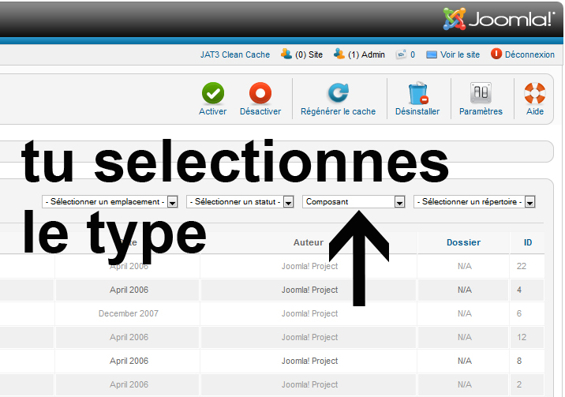Open the Paramètres options icon
The image size is (565, 397).
pyautogui.click(x=481, y=94)
